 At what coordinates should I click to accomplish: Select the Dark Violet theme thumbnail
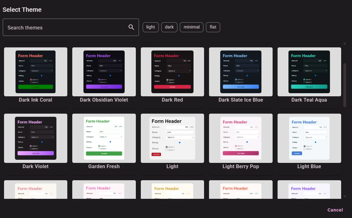36,138
